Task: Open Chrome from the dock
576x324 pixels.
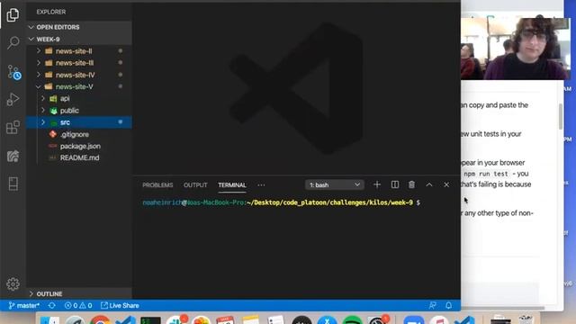Action: (100, 320)
